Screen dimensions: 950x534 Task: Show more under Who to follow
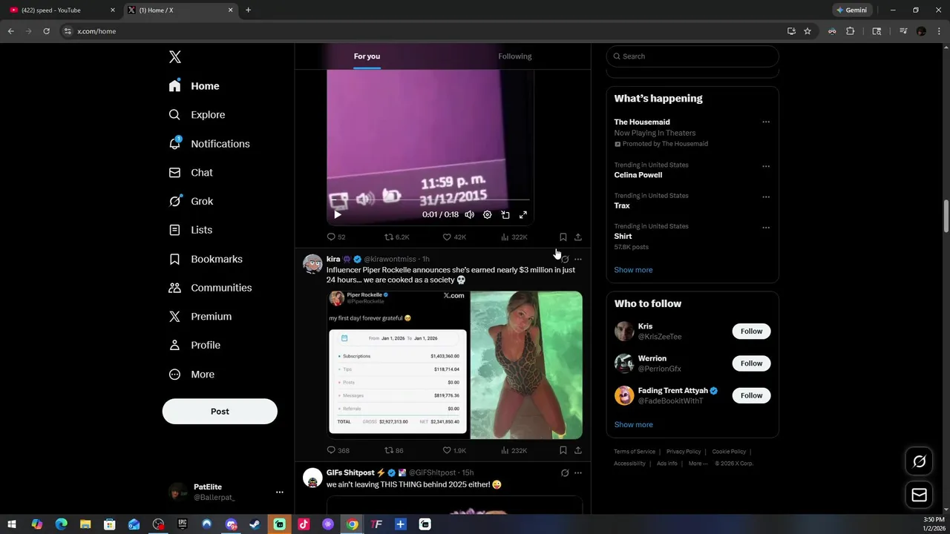(x=633, y=425)
